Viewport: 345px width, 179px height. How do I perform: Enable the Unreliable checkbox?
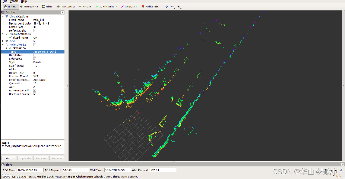point(35,55)
